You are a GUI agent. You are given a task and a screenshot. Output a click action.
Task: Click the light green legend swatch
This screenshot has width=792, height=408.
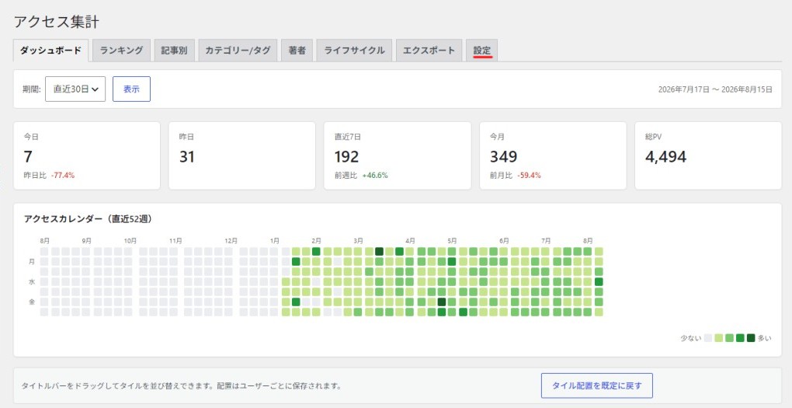pos(719,338)
